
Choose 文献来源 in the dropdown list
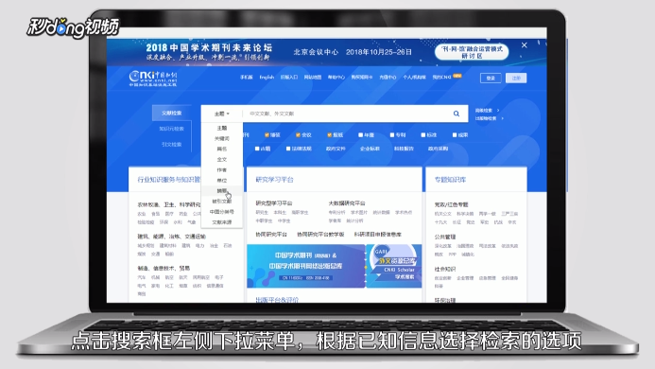(x=222, y=222)
